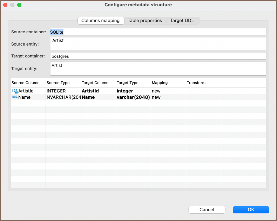Click the Target container field showing postgres
The height and width of the screenshot is (221, 277).
158,56
